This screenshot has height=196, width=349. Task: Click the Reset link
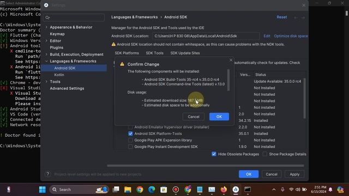click(x=282, y=17)
